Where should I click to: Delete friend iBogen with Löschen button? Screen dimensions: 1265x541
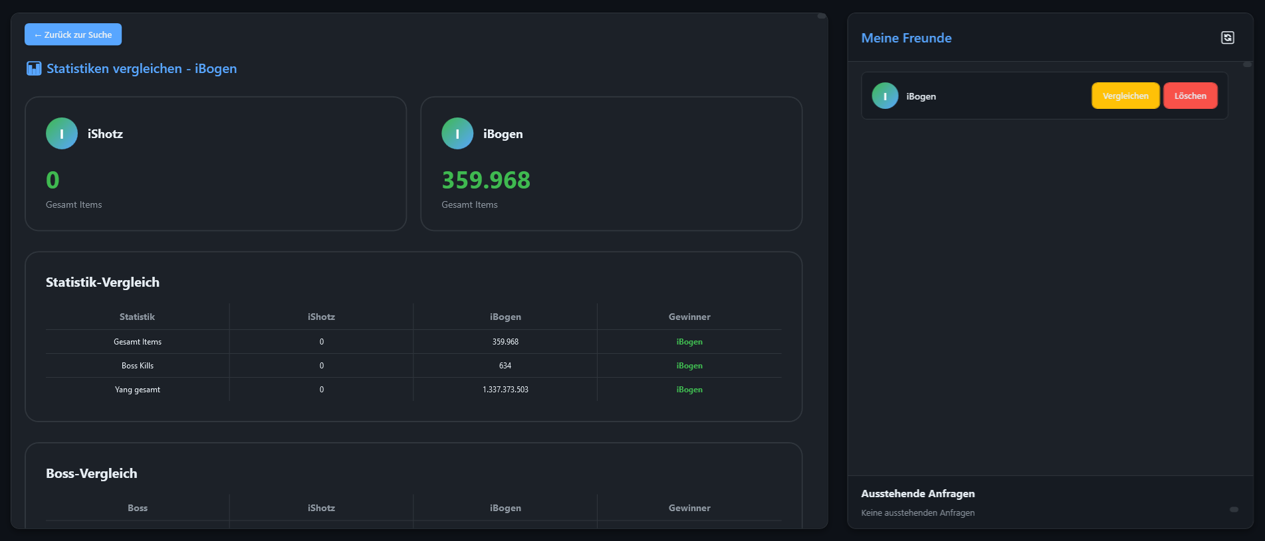click(1190, 96)
